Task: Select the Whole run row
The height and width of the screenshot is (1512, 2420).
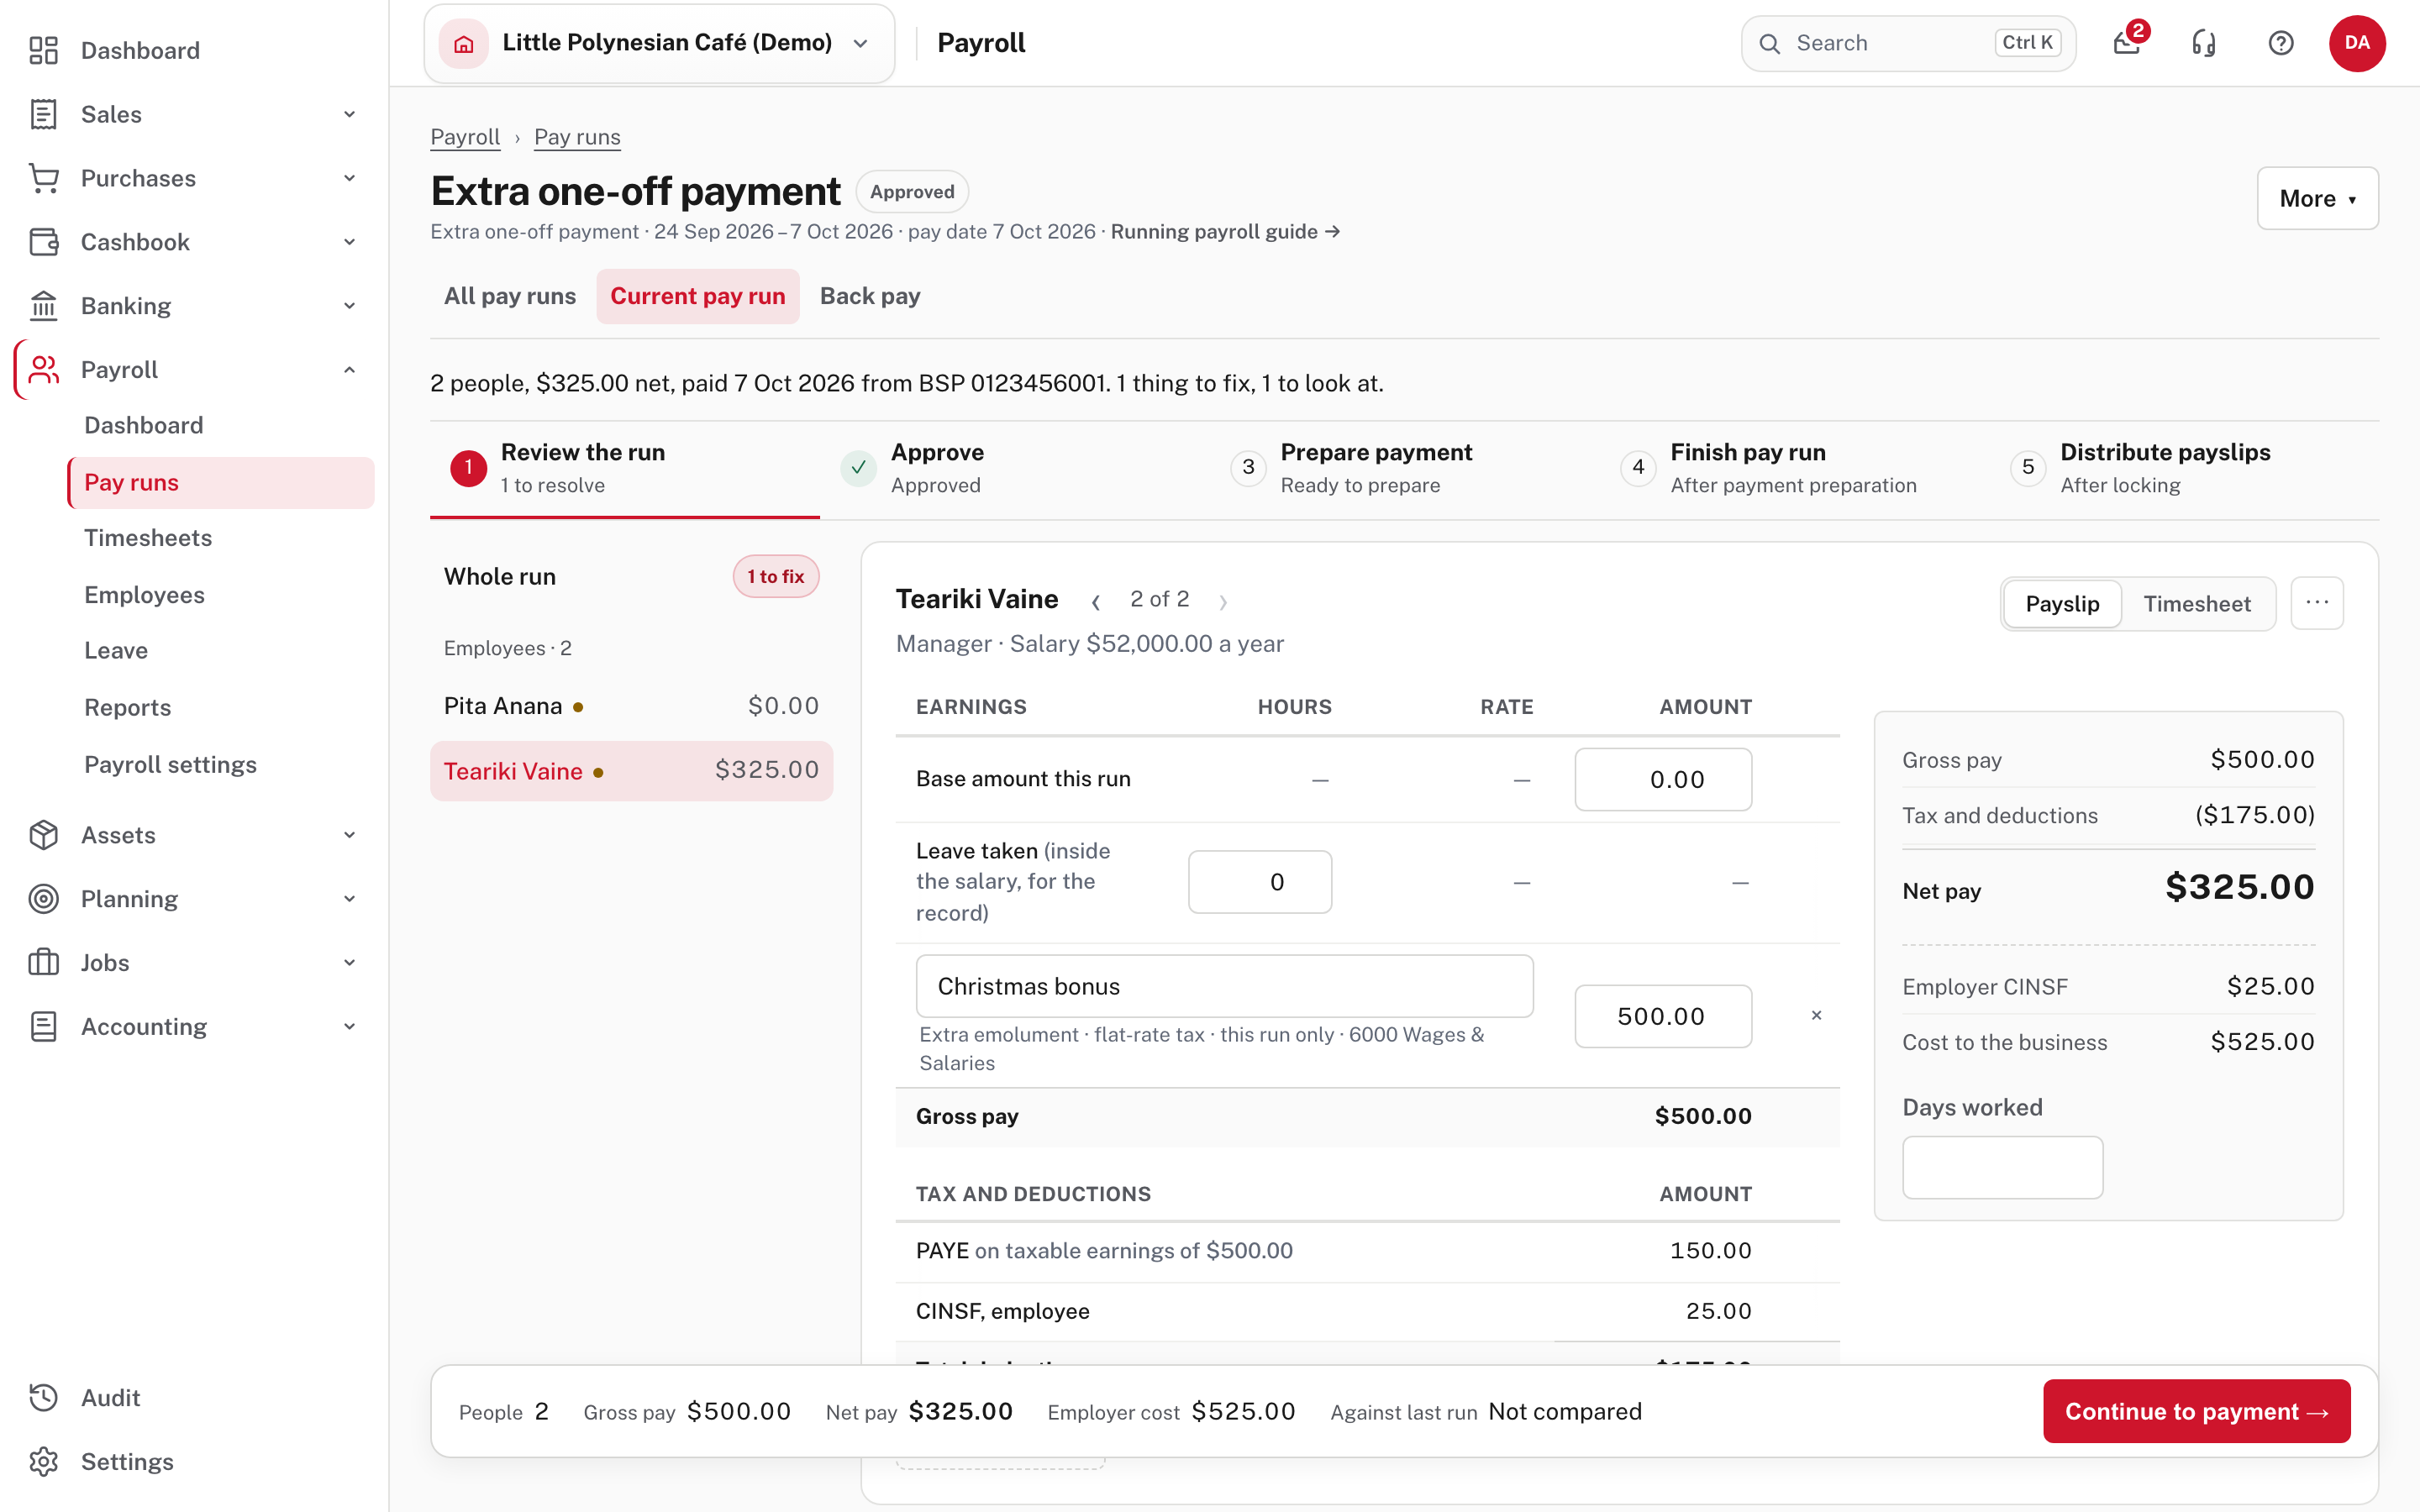Action: click(631, 576)
